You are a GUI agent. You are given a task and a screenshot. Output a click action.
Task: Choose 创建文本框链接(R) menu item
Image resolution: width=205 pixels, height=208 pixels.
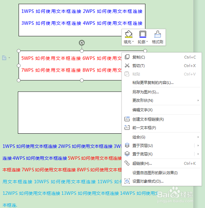click(x=161, y=119)
